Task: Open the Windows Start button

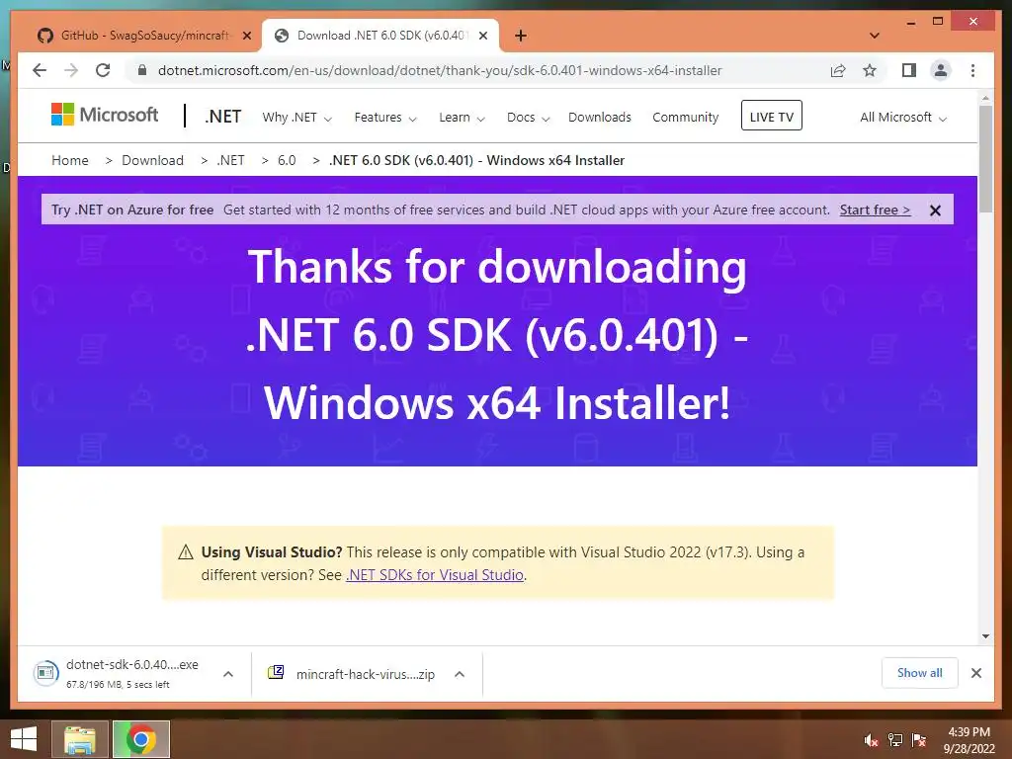Action: pos(24,739)
